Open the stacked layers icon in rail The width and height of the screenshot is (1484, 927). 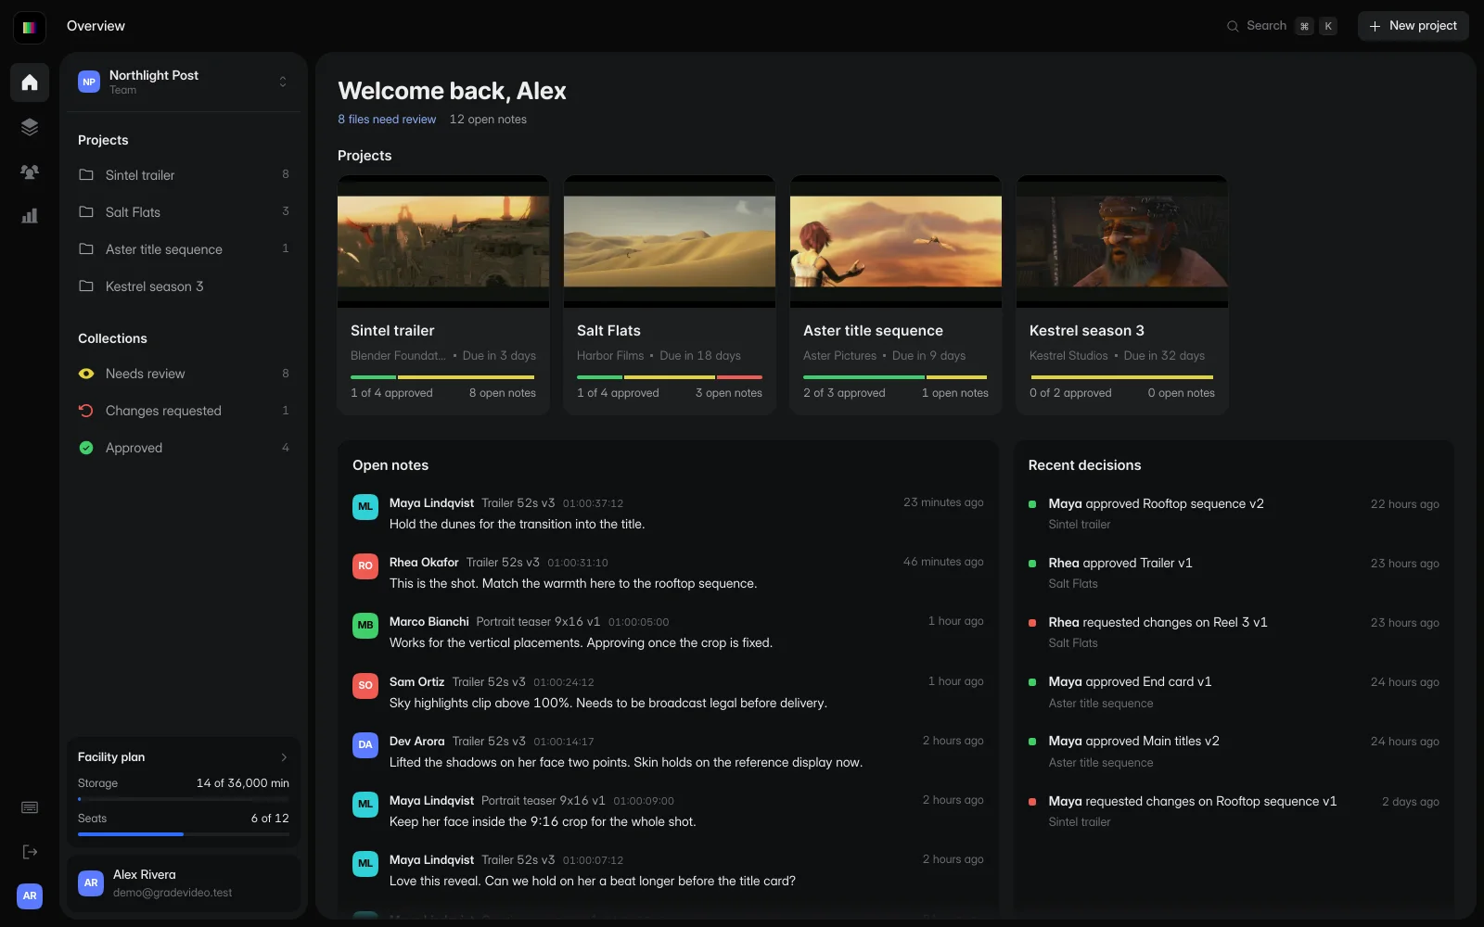coord(30,127)
